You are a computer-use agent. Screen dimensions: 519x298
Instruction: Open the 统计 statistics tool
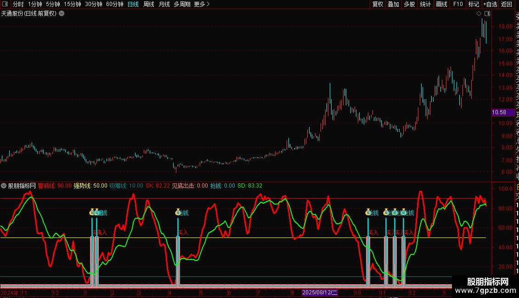point(425,4)
